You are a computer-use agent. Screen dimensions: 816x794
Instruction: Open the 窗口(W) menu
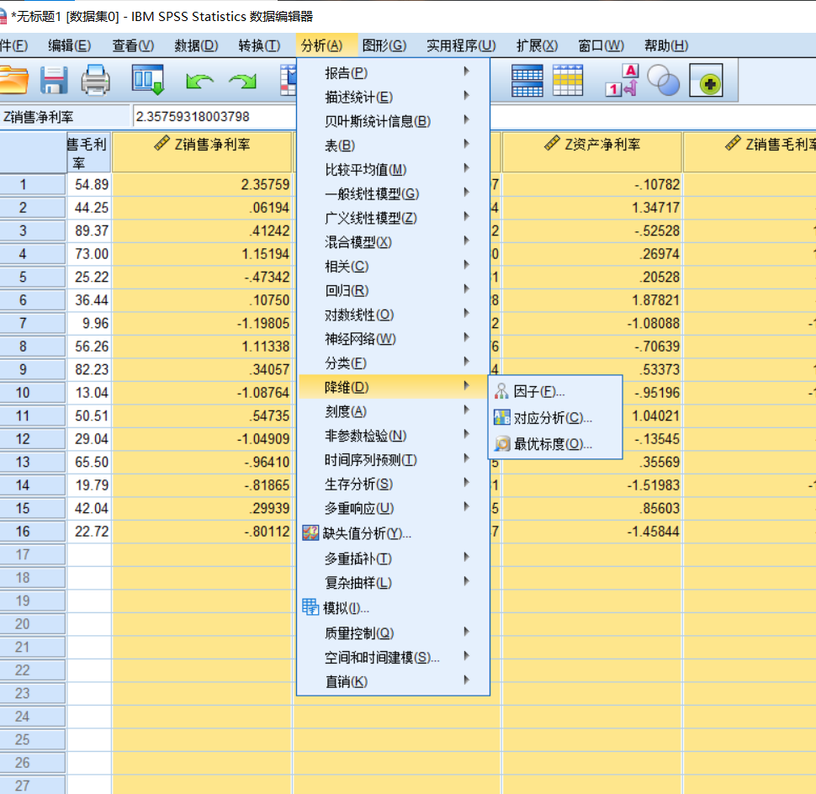(601, 45)
